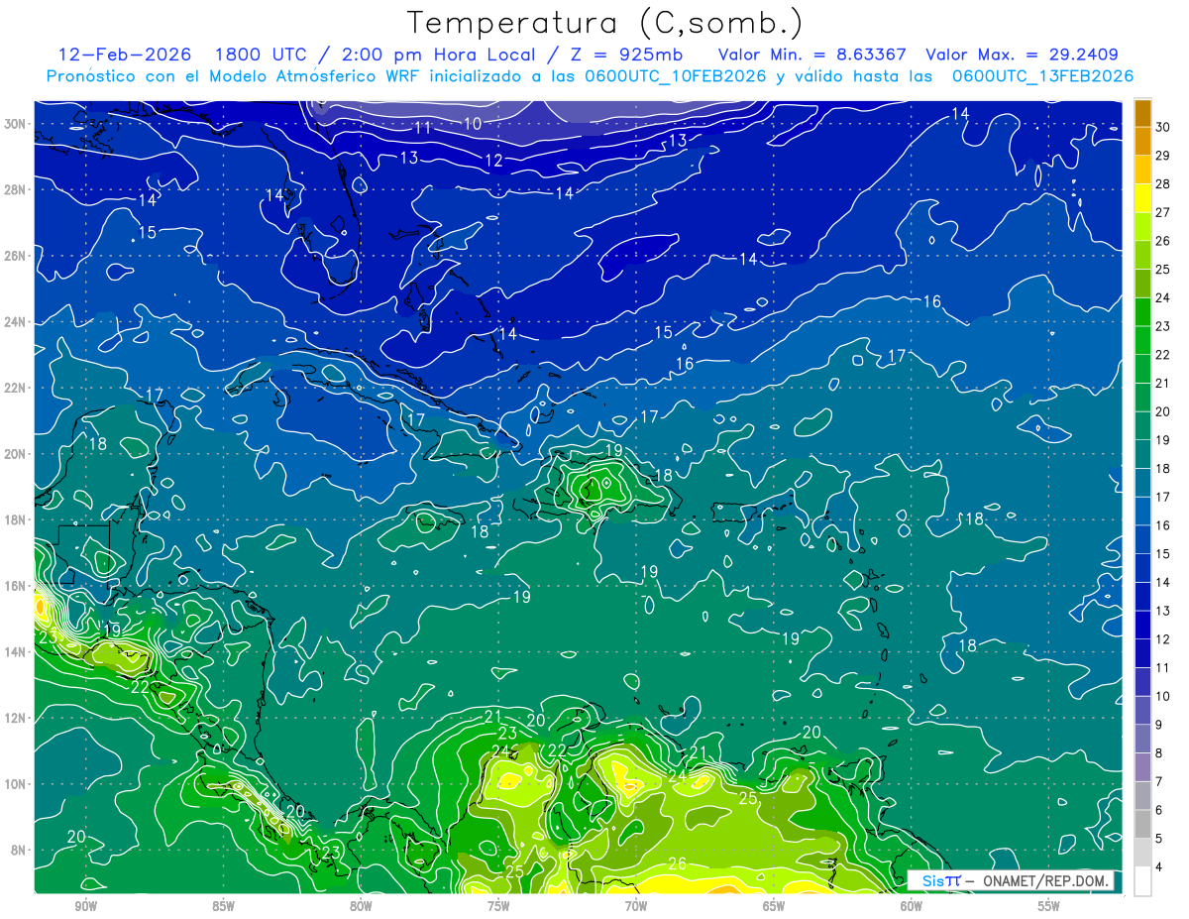Click the '6' value on color legend
Viewport: 1189px width, 919px height.
(1159, 811)
